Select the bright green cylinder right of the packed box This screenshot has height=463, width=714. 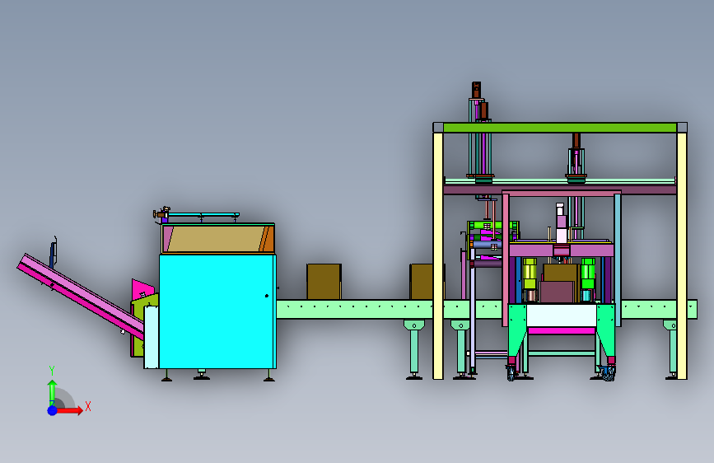[x=588, y=274]
